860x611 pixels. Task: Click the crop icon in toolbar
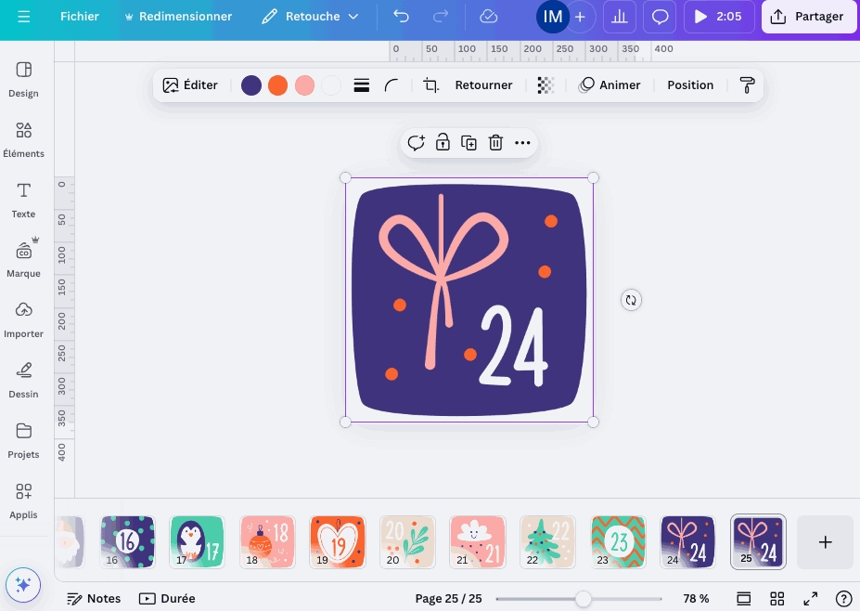coord(431,85)
